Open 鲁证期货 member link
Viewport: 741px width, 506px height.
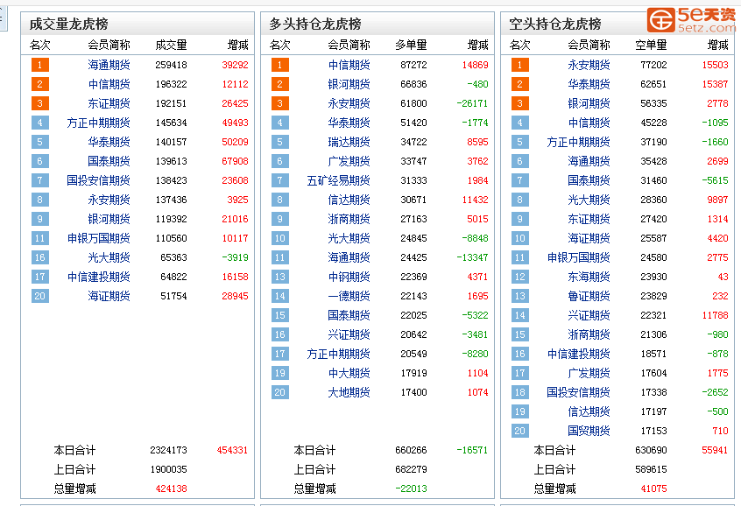(x=589, y=296)
